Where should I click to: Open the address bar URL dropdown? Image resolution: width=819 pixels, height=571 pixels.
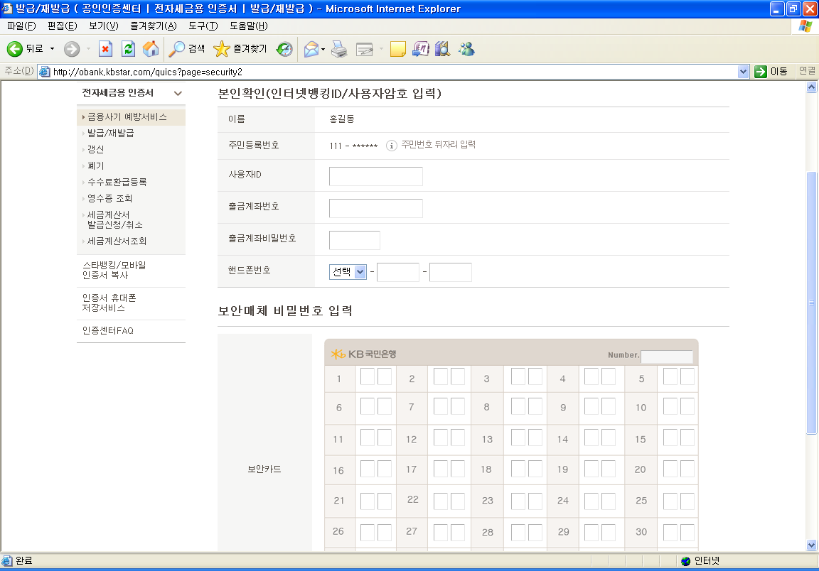coord(743,72)
